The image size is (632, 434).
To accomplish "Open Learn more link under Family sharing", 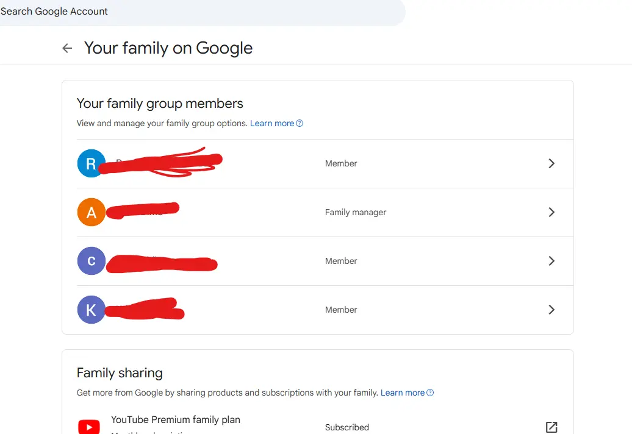I will point(403,393).
